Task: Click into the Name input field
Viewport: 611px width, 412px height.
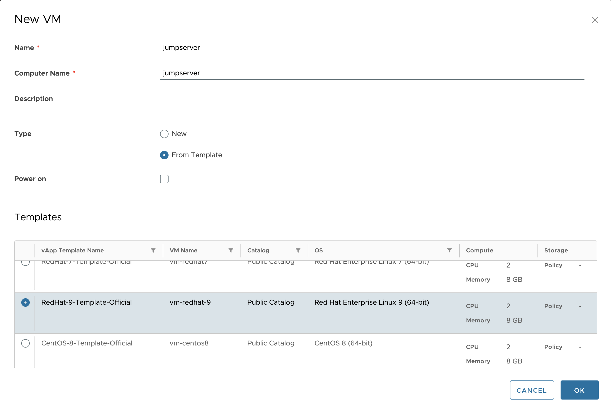Action: tap(372, 48)
